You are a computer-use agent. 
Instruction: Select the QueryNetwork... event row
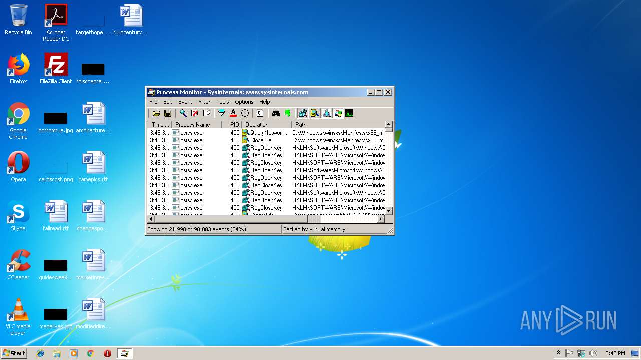pyautogui.click(x=266, y=133)
